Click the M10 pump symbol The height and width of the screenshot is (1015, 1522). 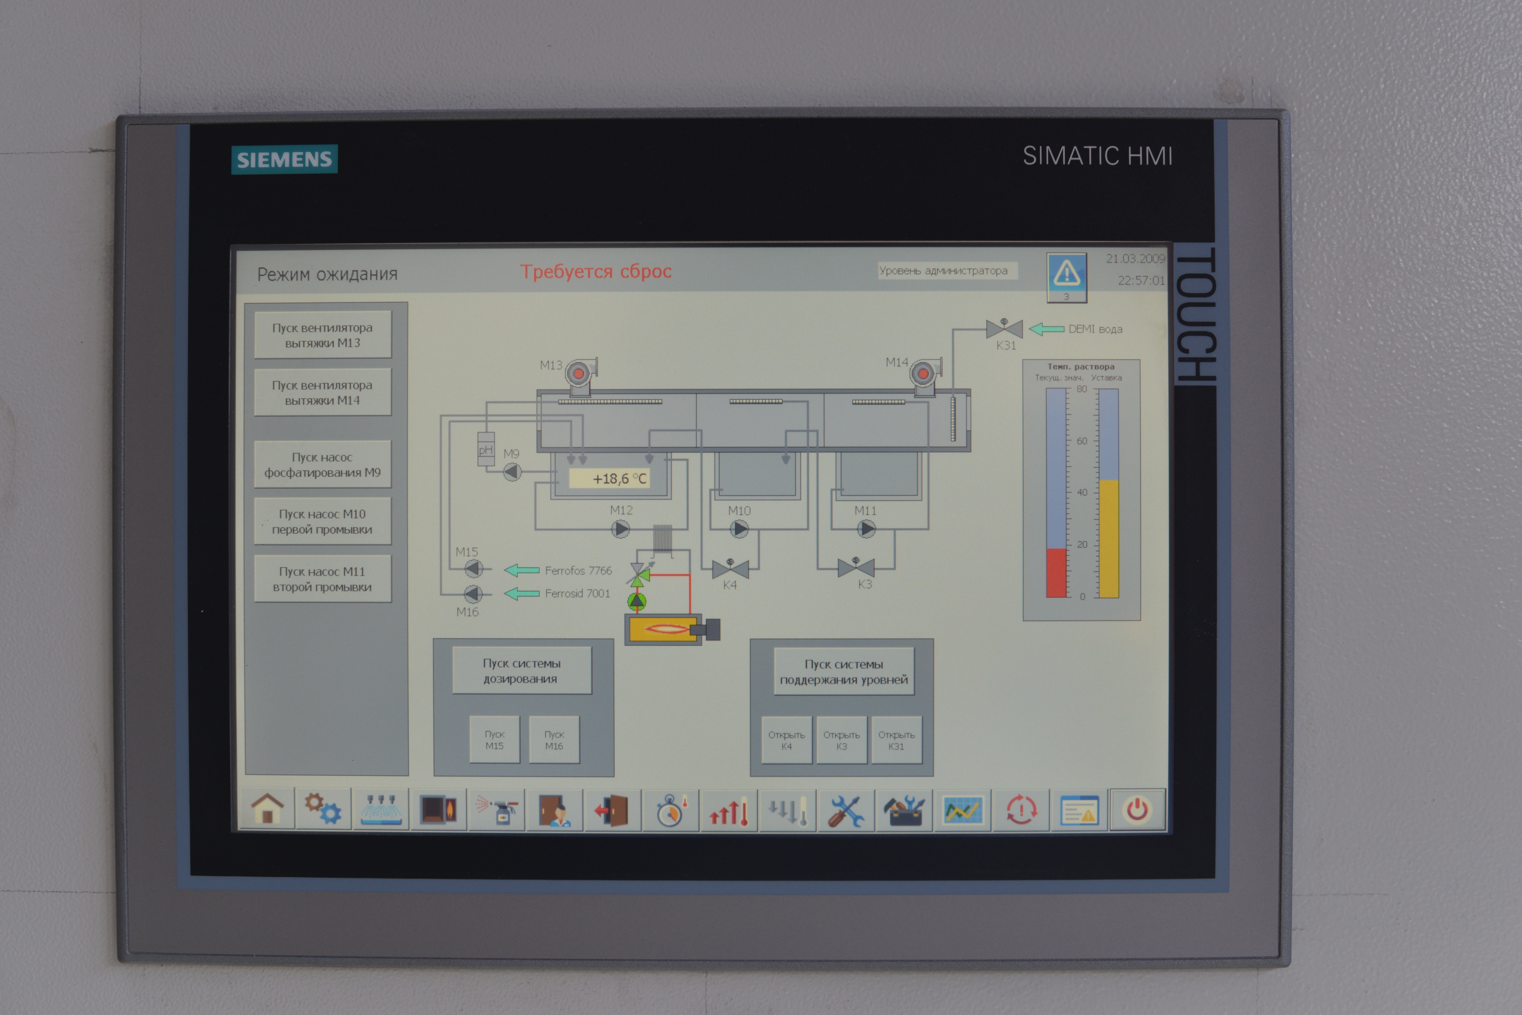[740, 529]
